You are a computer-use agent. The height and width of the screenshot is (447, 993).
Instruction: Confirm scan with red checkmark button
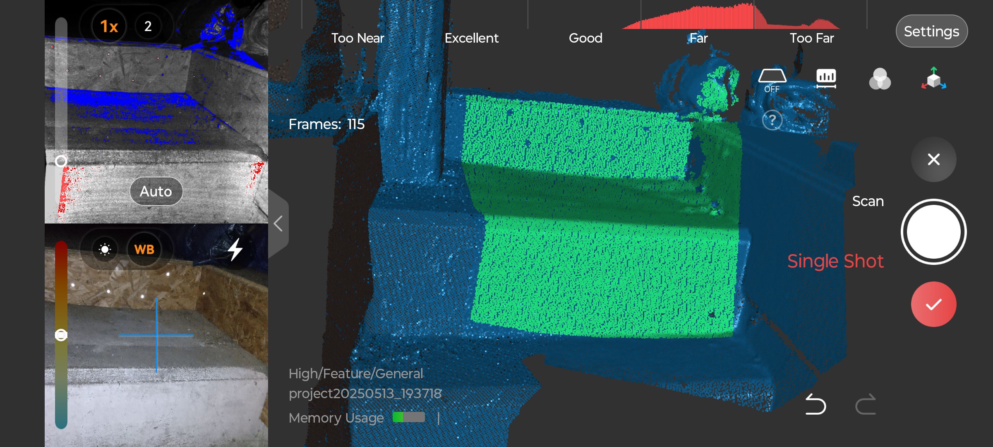pos(933,305)
